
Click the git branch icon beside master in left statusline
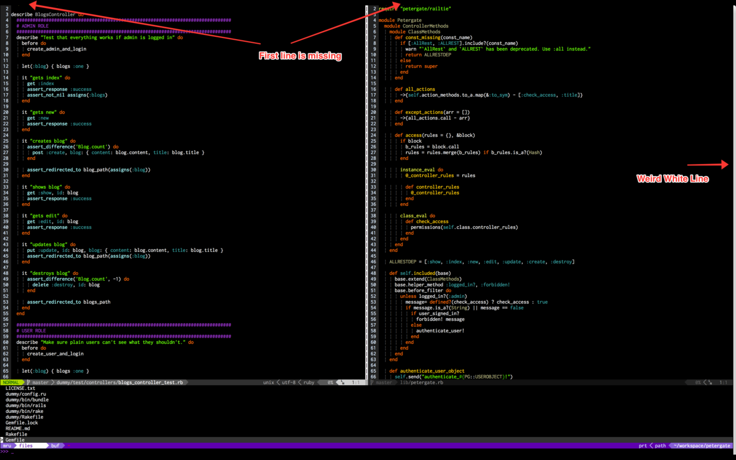(x=28, y=382)
